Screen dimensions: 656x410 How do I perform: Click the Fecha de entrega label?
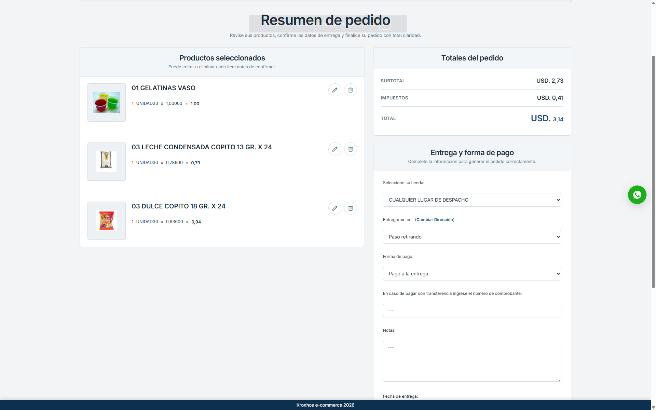pyautogui.click(x=400, y=396)
